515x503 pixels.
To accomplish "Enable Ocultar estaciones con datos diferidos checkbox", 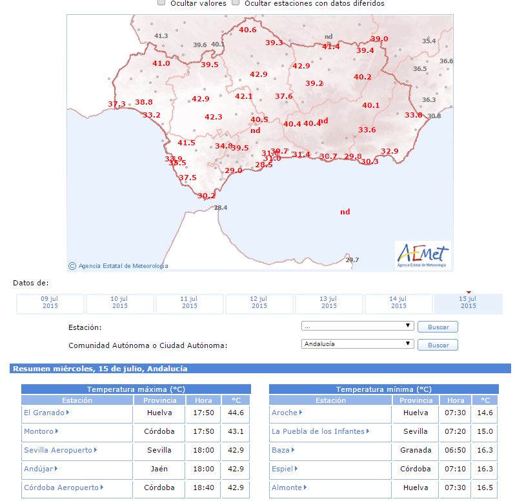I will pyautogui.click(x=236, y=3).
